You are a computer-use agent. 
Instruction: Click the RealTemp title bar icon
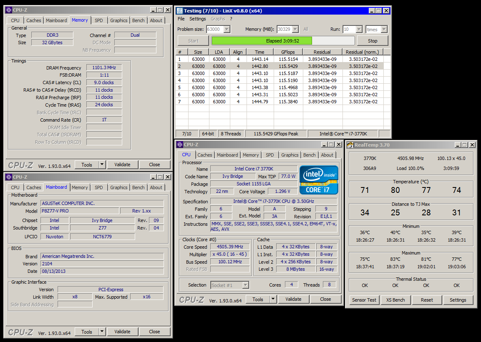[x=350, y=145]
